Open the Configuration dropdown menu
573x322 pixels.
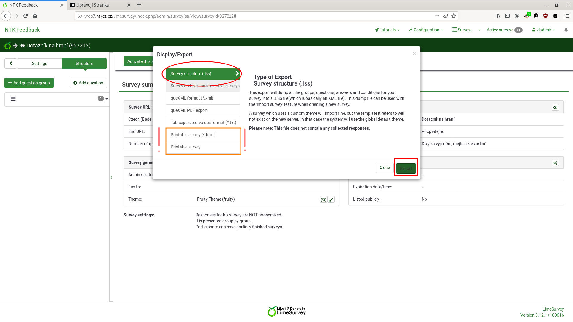426,30
